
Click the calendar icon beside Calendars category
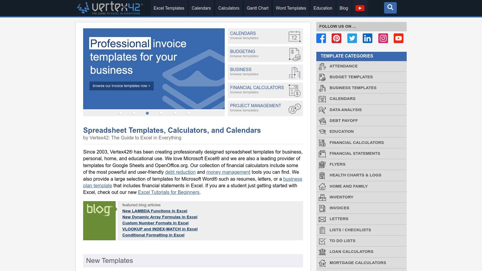322,99
